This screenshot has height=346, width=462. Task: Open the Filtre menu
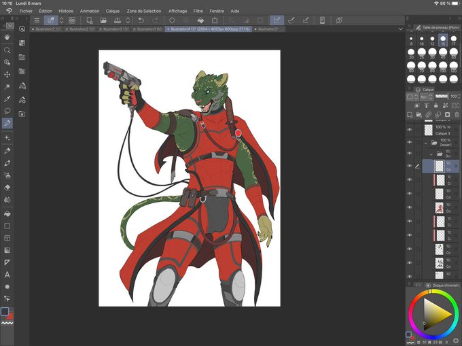tap(198, 12)
